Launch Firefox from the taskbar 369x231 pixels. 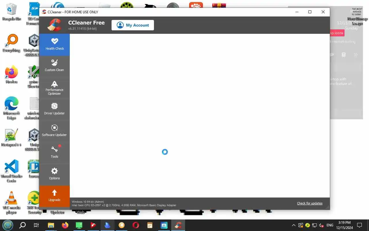[65, 225]
